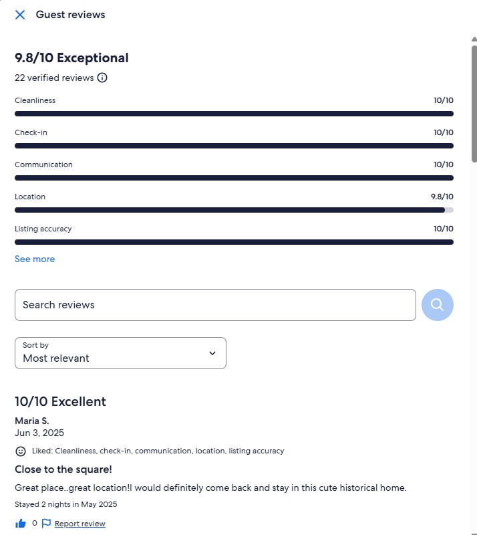This screenshot has width=477, height=535.
Task: Click the Sort by dropdown chevron
Action: point(212,353)
